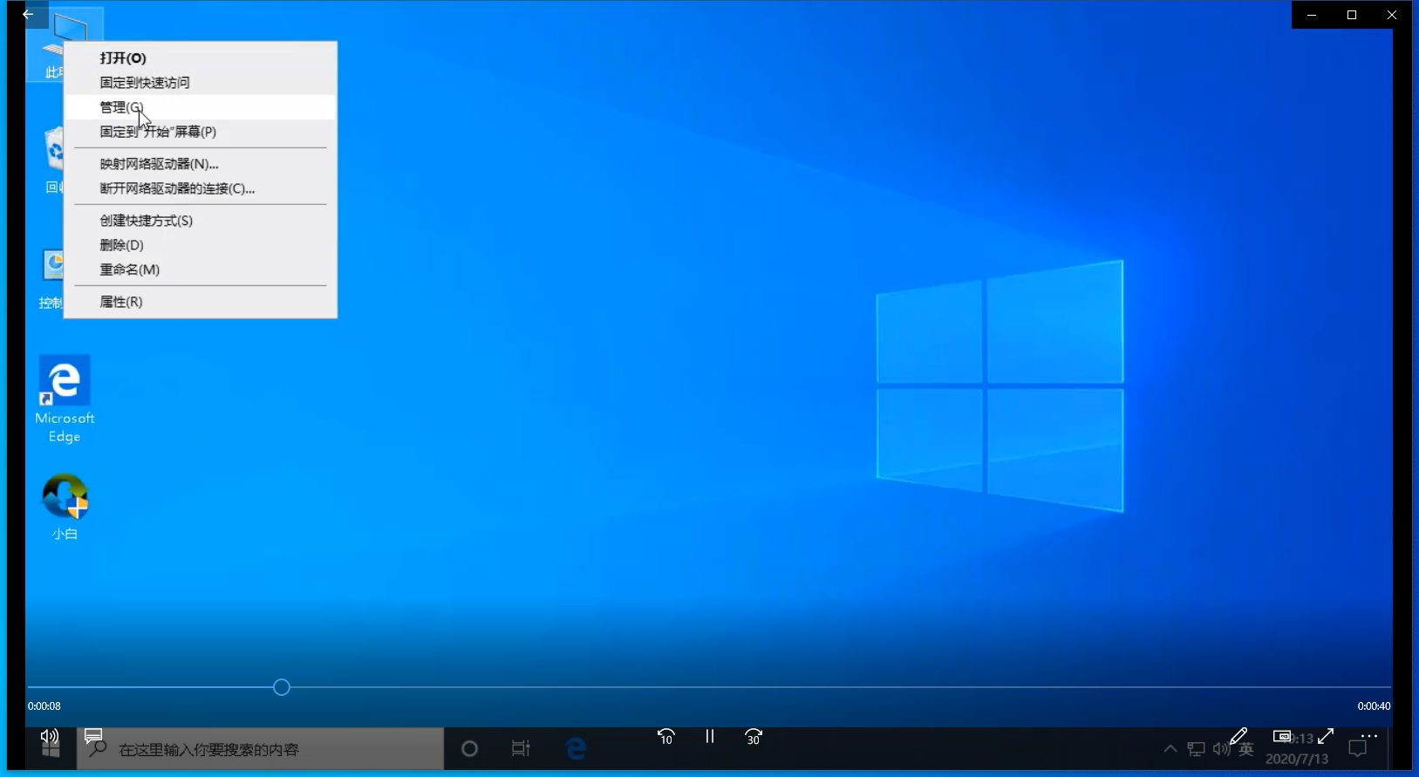
Task: Click the Recycle Bin desktop icon
Action: coord(53,160)
